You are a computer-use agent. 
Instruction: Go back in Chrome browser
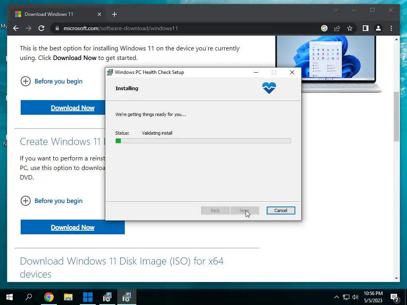(16, 28)
